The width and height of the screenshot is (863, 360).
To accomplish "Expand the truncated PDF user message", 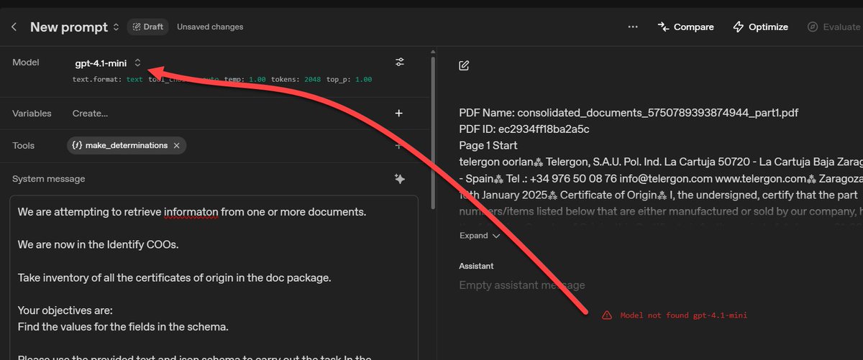I will pos(480,236).
